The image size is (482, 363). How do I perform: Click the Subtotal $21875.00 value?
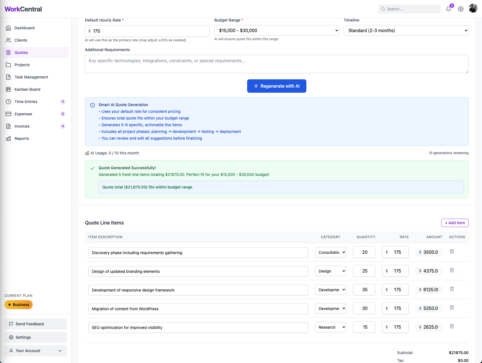[459, 353]
